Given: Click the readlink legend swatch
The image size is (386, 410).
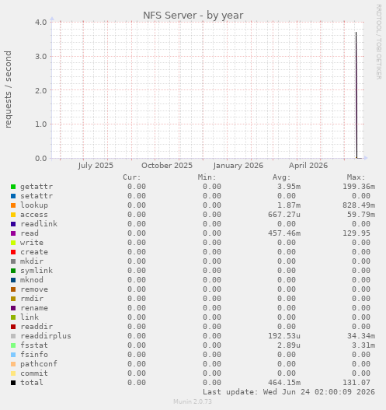Looking at the screenshot, I should [x=13, y=224].
